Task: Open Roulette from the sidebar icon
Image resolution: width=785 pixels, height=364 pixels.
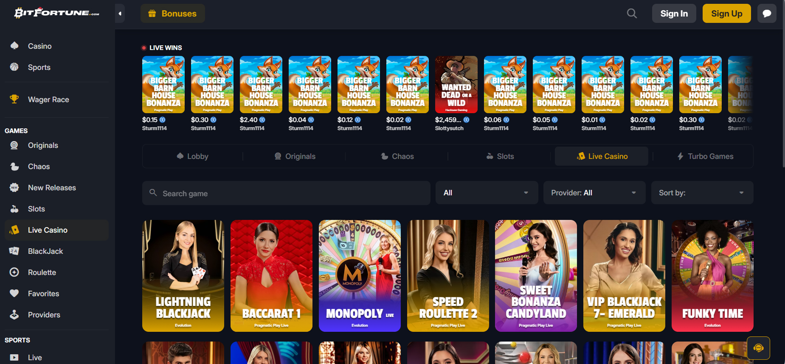Action: 14,272
